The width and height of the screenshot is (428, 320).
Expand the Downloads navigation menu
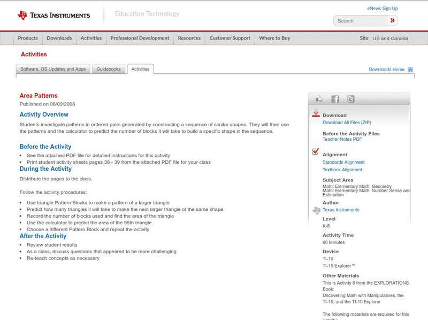59,39
